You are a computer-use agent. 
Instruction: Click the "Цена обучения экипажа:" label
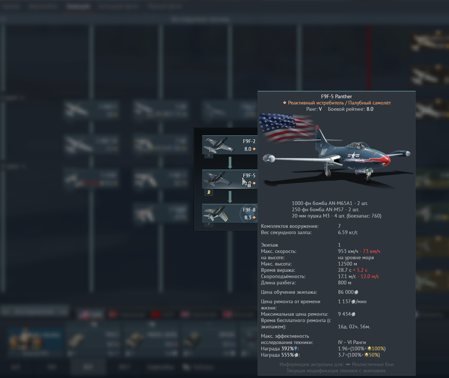[x=289, y=292]
